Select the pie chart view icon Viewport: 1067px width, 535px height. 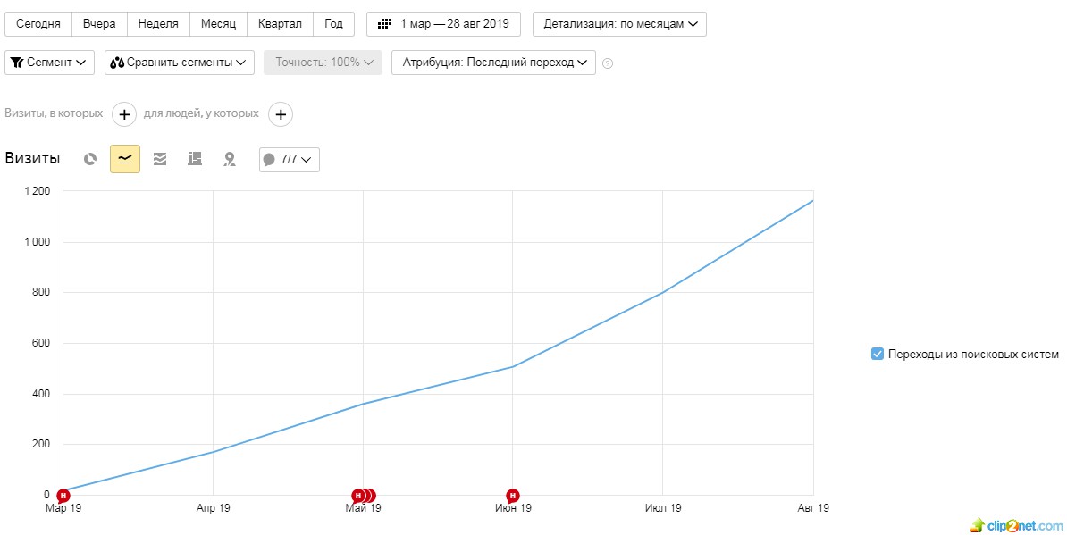click(90, 159)
